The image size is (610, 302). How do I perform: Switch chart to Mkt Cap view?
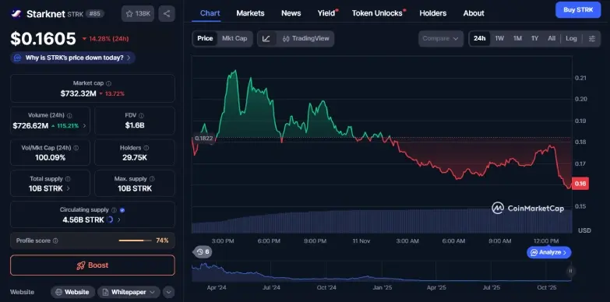(x=234, y=38)
